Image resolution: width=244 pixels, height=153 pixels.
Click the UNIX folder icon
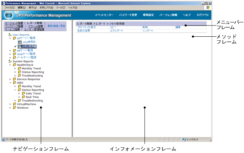pyautogui.click(x=14, y=83)
